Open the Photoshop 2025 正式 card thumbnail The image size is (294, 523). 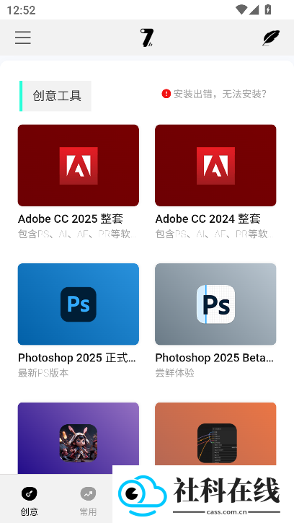(x=79, y=304)
